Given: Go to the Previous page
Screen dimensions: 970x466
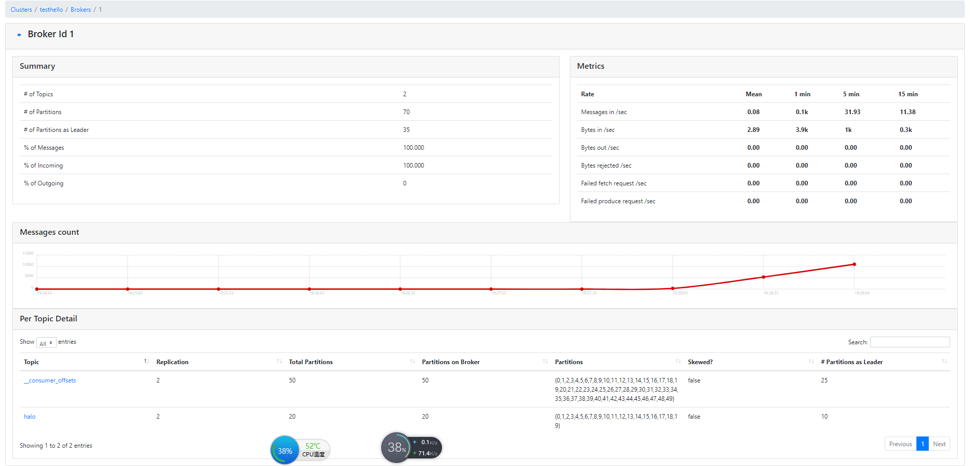Looking at the screenshot, I should pos(900,444).
